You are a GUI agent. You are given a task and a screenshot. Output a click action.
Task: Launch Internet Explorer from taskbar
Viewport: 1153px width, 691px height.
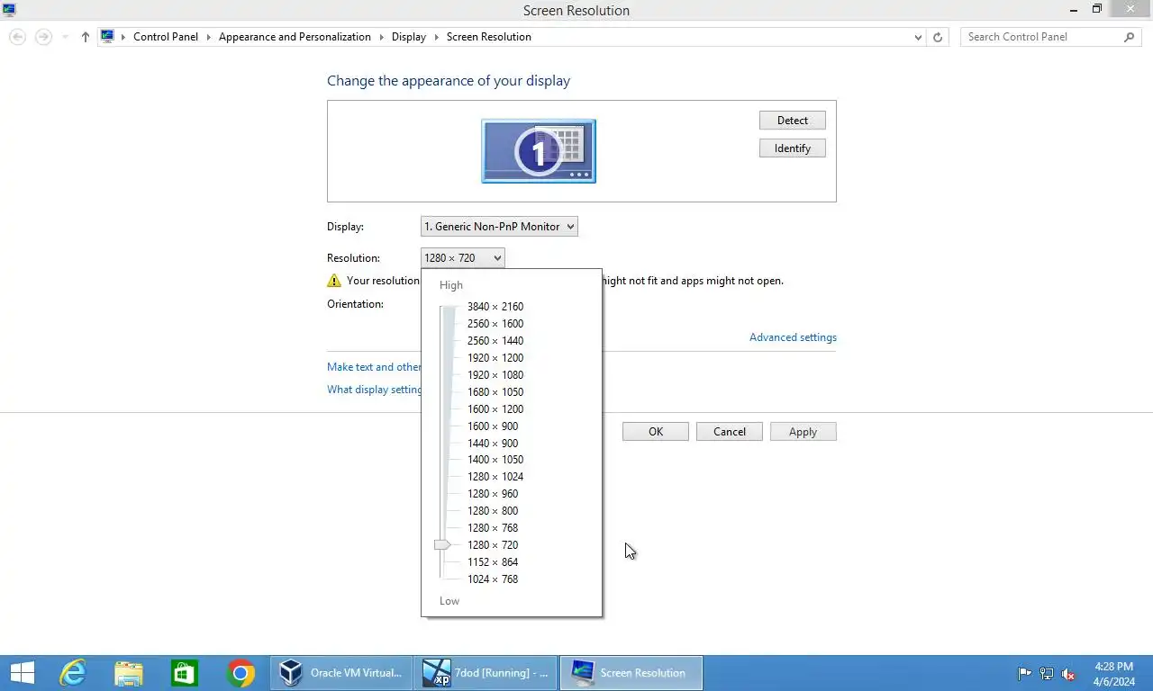(x=73, y=673)
